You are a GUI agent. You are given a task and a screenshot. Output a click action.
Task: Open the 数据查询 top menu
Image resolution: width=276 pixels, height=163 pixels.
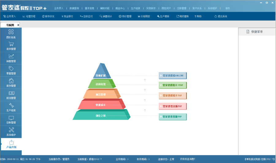pos(74,8)
